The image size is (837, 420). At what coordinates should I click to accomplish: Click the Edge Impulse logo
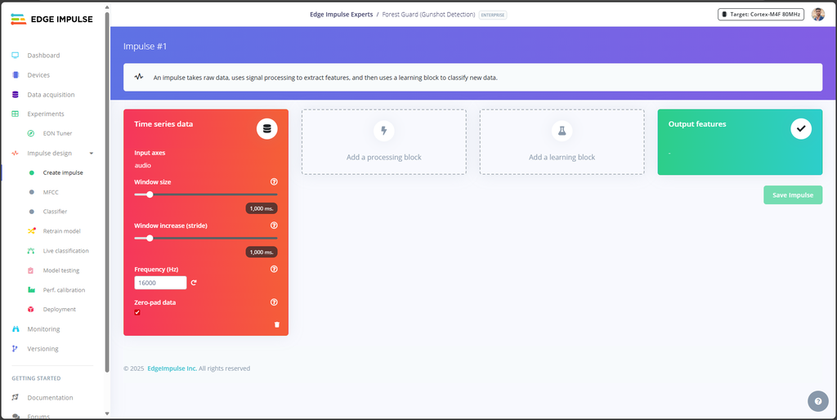click(51, 20)
